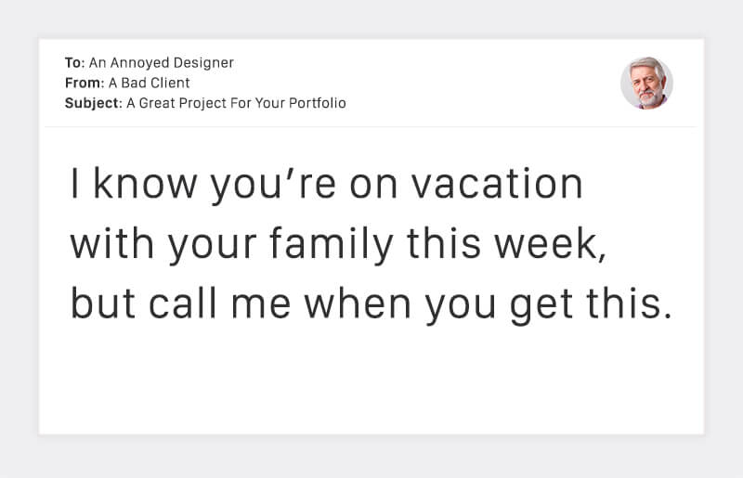Viewport: 743px width, 478px height.
Task: Click the word "family" in the message
Action: coord(331,246)
